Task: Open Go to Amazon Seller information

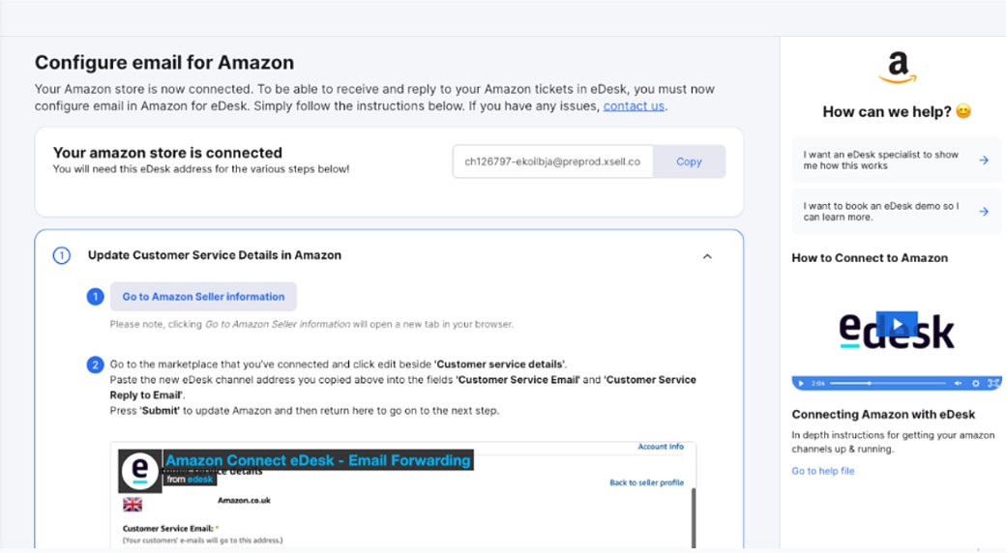Action: tap(203, 297)
